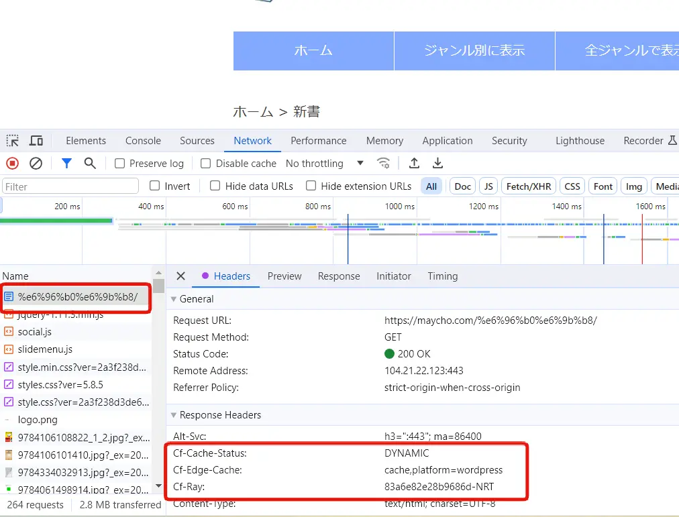Click the ホーム navigation button
This screenshot has height=517, width=679.
[x=313, y=51]
